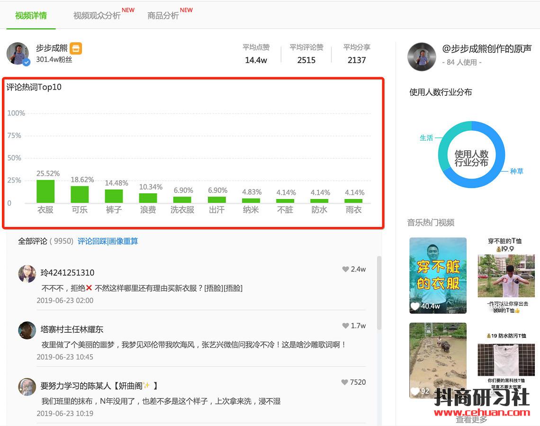This screenshot has width=540, height=426.
Task: Click the comments list vertical scrollbar
Action: tap(378, 294)
